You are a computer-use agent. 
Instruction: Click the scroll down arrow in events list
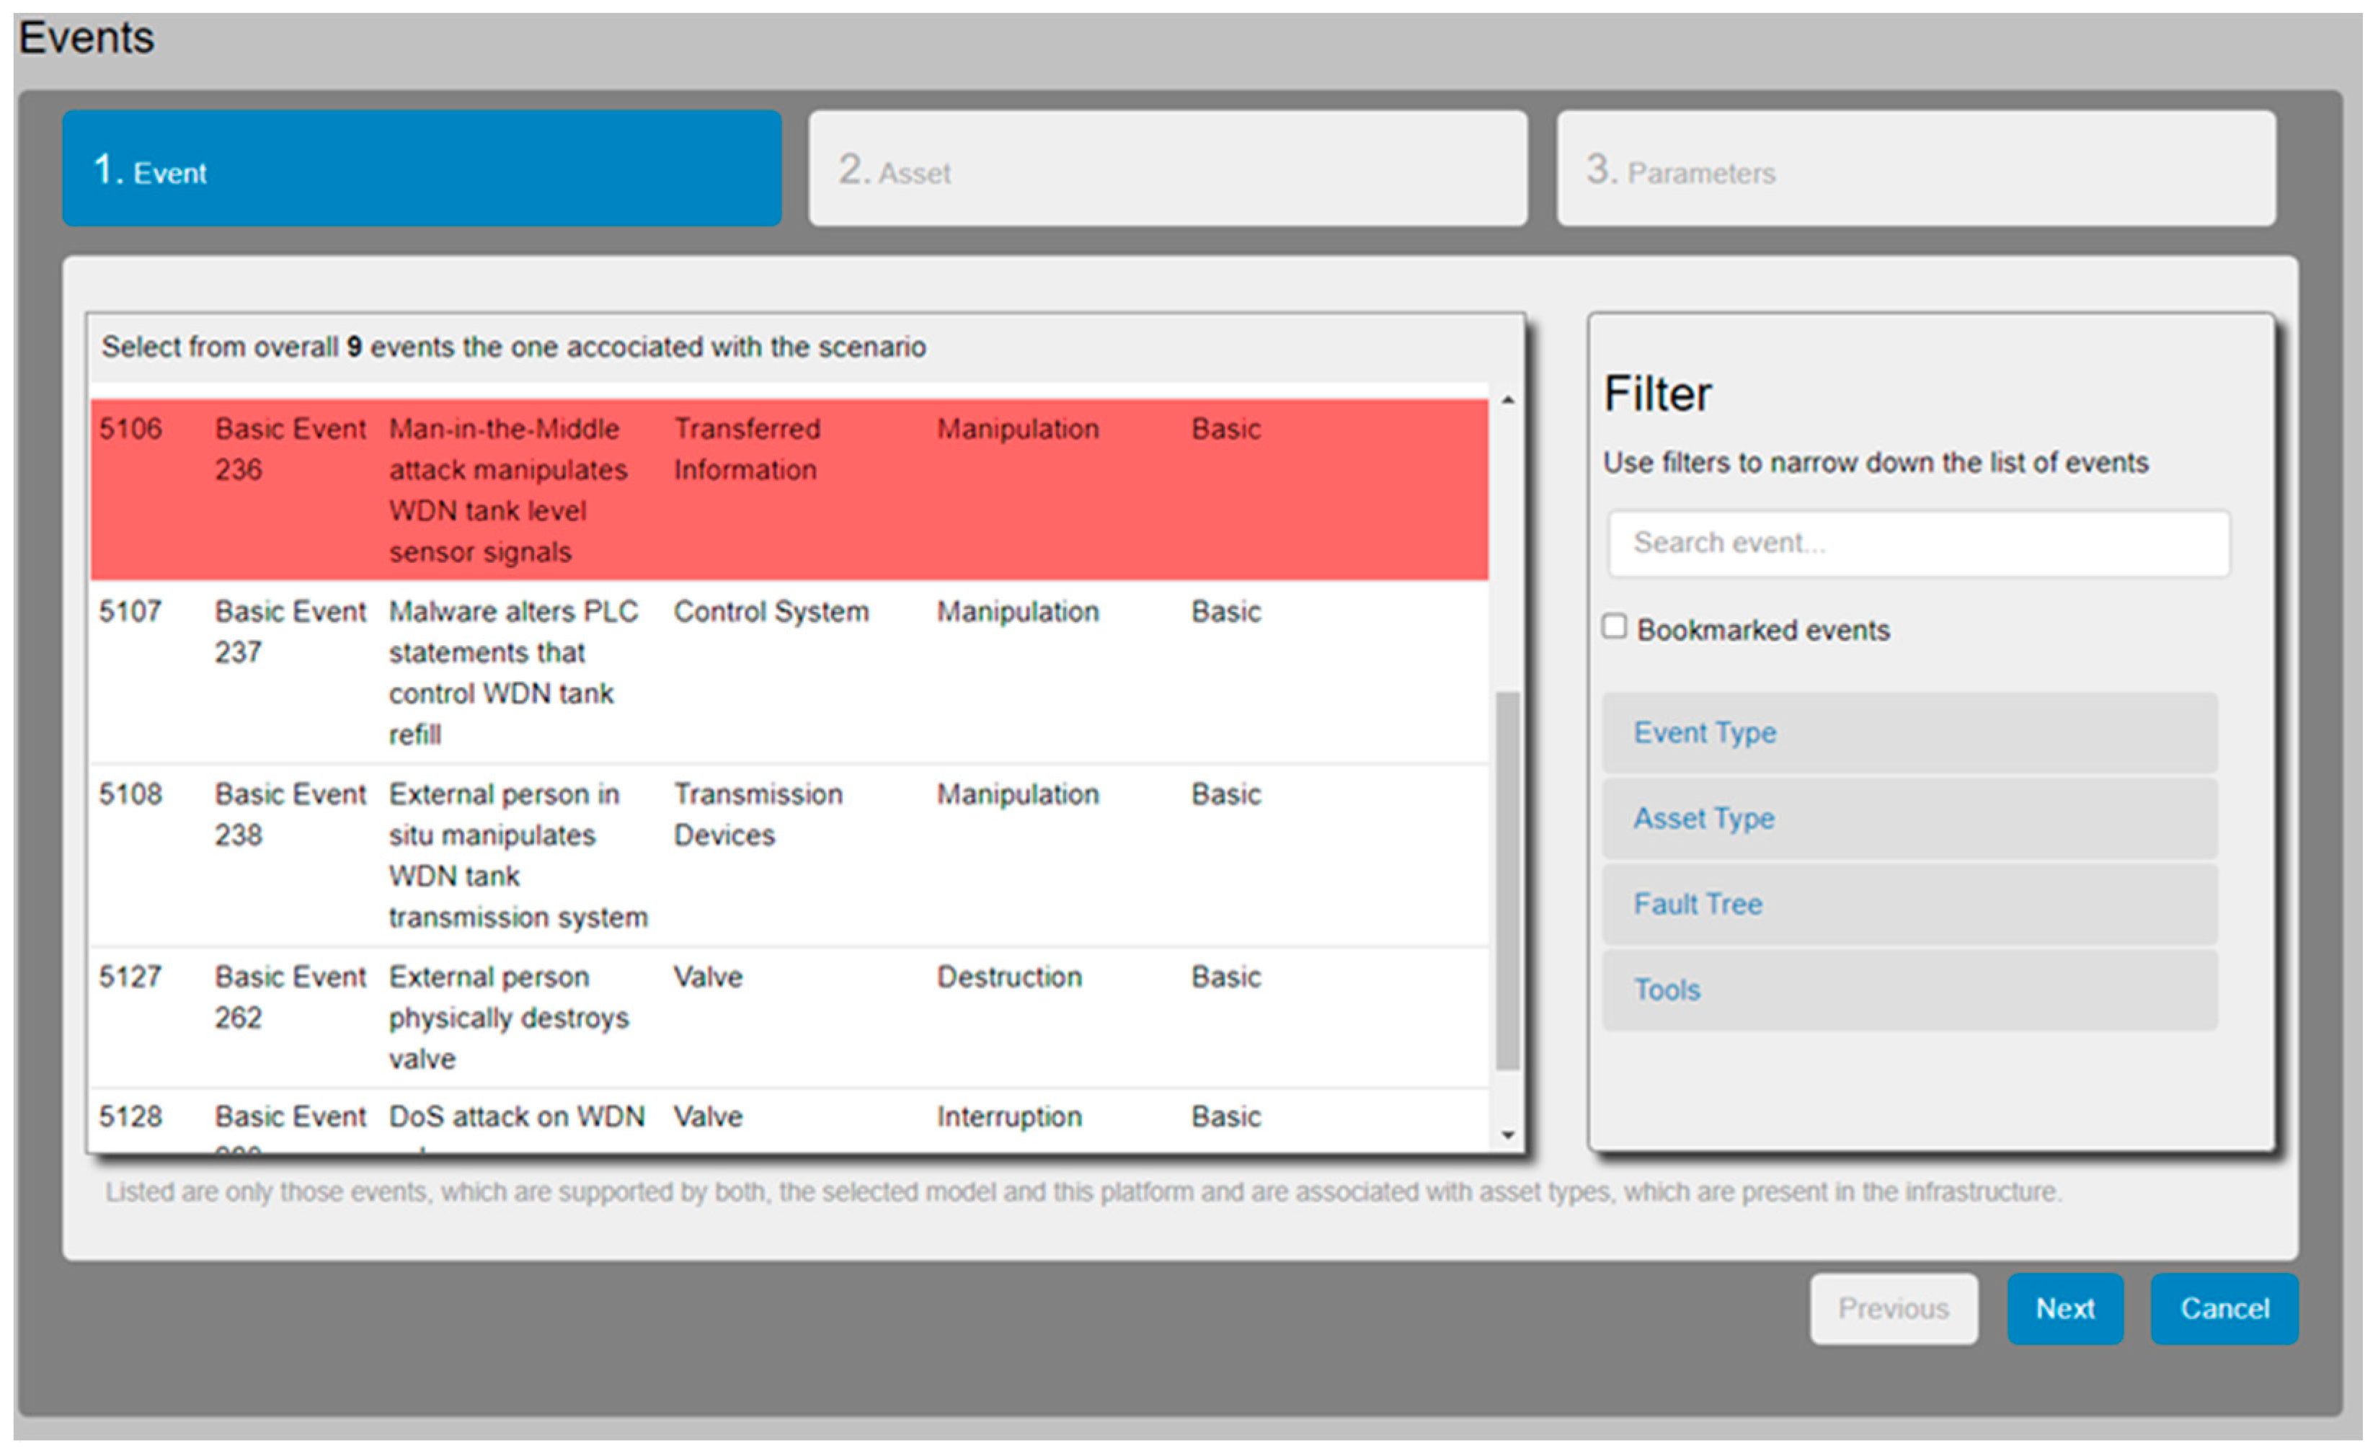pos(1507,1136)
